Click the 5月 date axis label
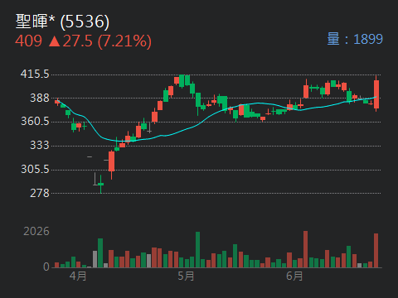Screen dimensions: 398x298 tap(186, 276)
